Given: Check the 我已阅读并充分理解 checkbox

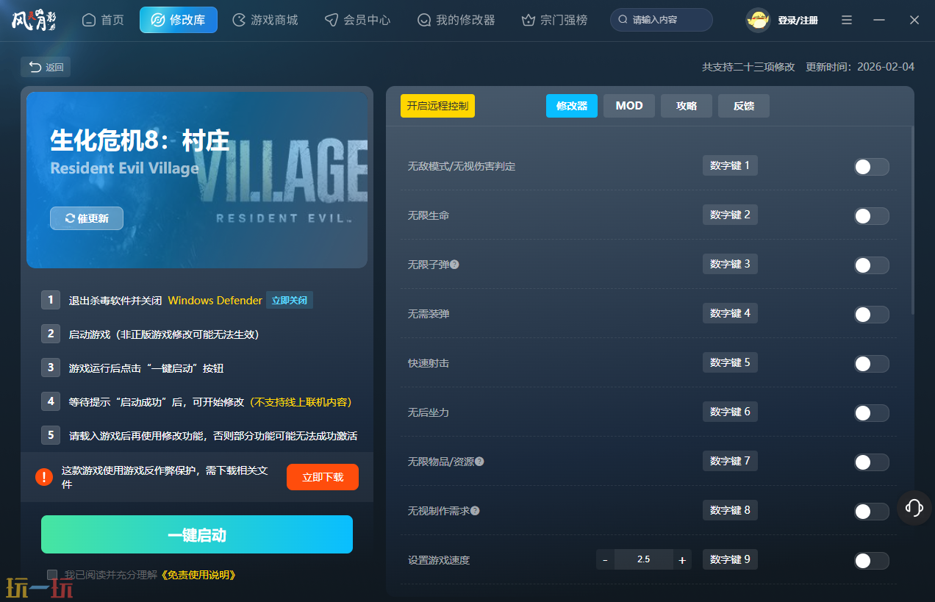Looking at the screenshot, I should pos(52,574).
